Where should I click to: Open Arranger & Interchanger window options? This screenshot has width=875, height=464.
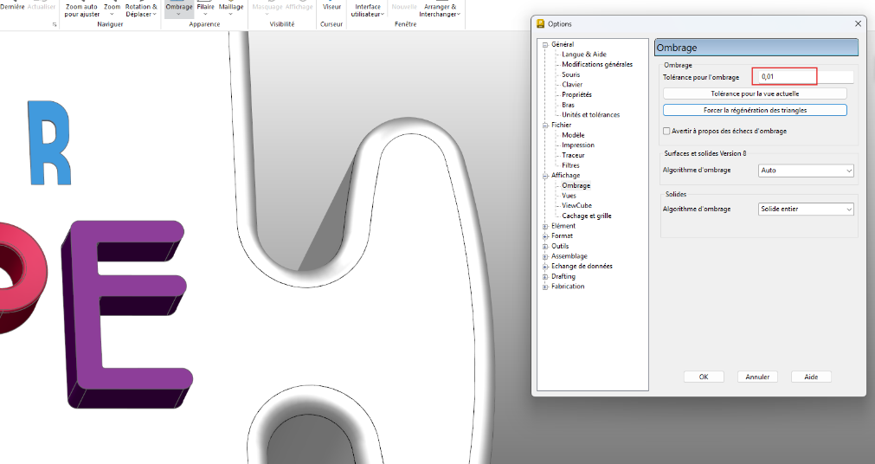pyautogui.click(x=441, y=10)
